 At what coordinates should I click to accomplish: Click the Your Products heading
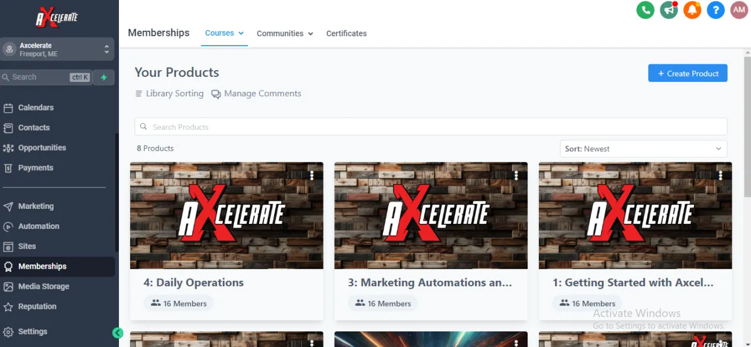coord(177,73)
